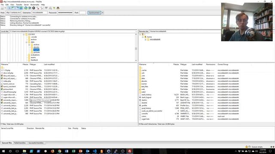Click the FileZilla taskbar icon
This screenshot has width=275, height=154.
click(130, 151)
